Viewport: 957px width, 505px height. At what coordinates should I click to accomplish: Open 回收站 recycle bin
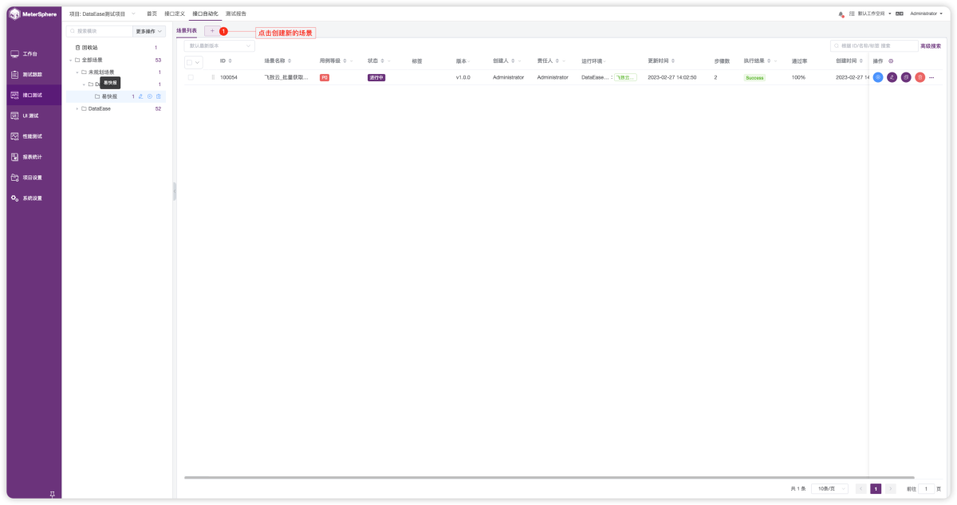[x=86, y=48]
